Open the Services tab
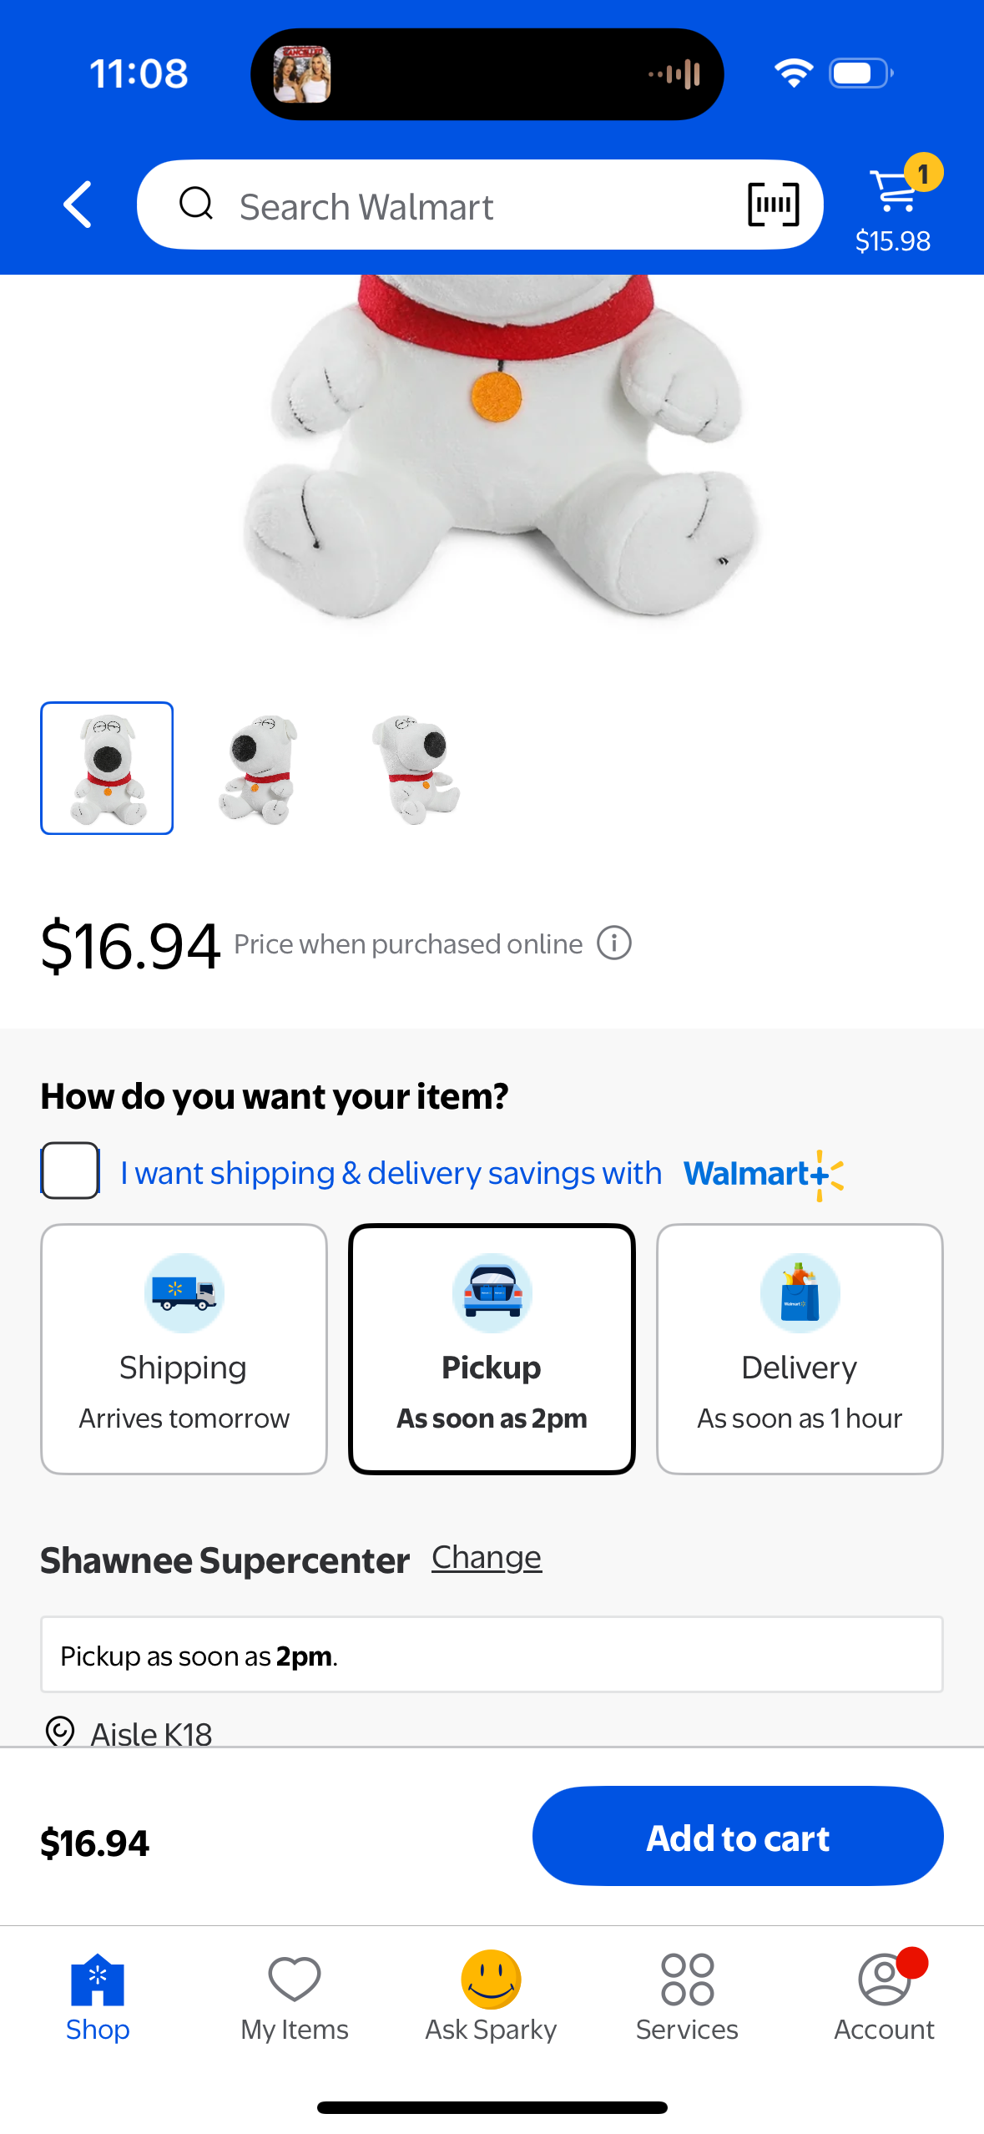The width and height of the screenshot is (984, 2134). tap(687, 1996)
